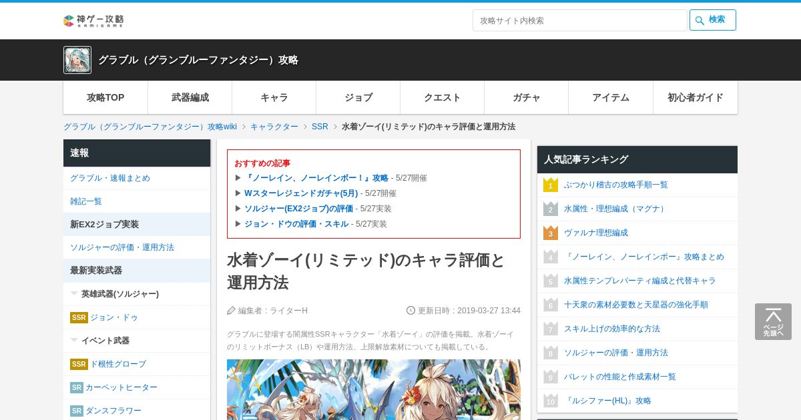Open 『ノーレイン、ノーレインボー！』攻略 recommended article

tap(316, 178)
